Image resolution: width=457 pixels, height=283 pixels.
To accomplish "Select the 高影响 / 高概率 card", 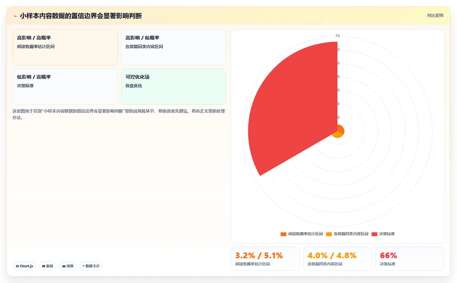I will coord(65,47).
